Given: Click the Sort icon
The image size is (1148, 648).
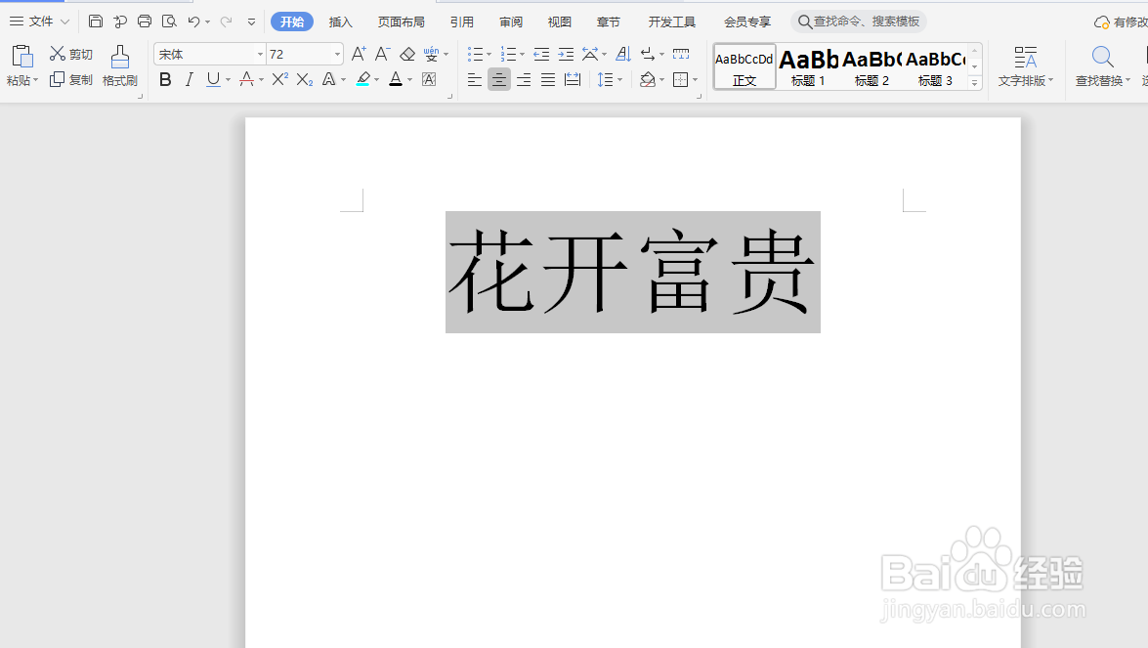Looking at the screenshot, I should point(623,54).
